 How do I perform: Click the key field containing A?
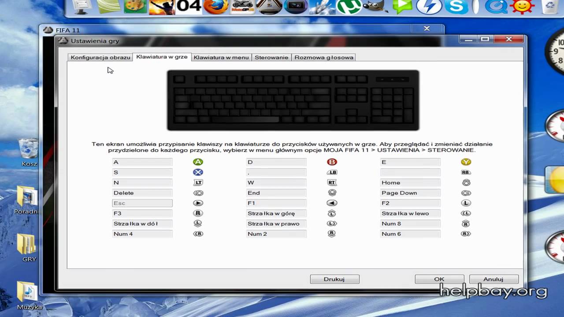click(x=142, y=162)
